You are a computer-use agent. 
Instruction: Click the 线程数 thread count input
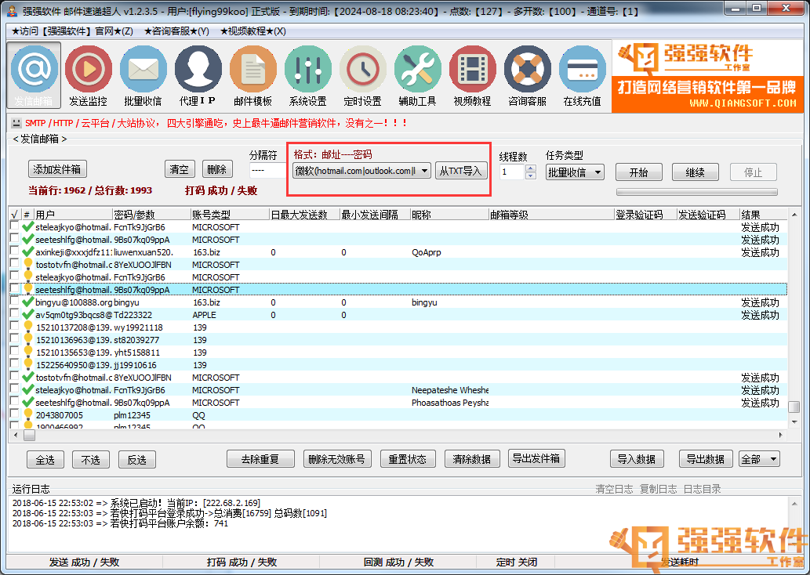tap(513, 172)
